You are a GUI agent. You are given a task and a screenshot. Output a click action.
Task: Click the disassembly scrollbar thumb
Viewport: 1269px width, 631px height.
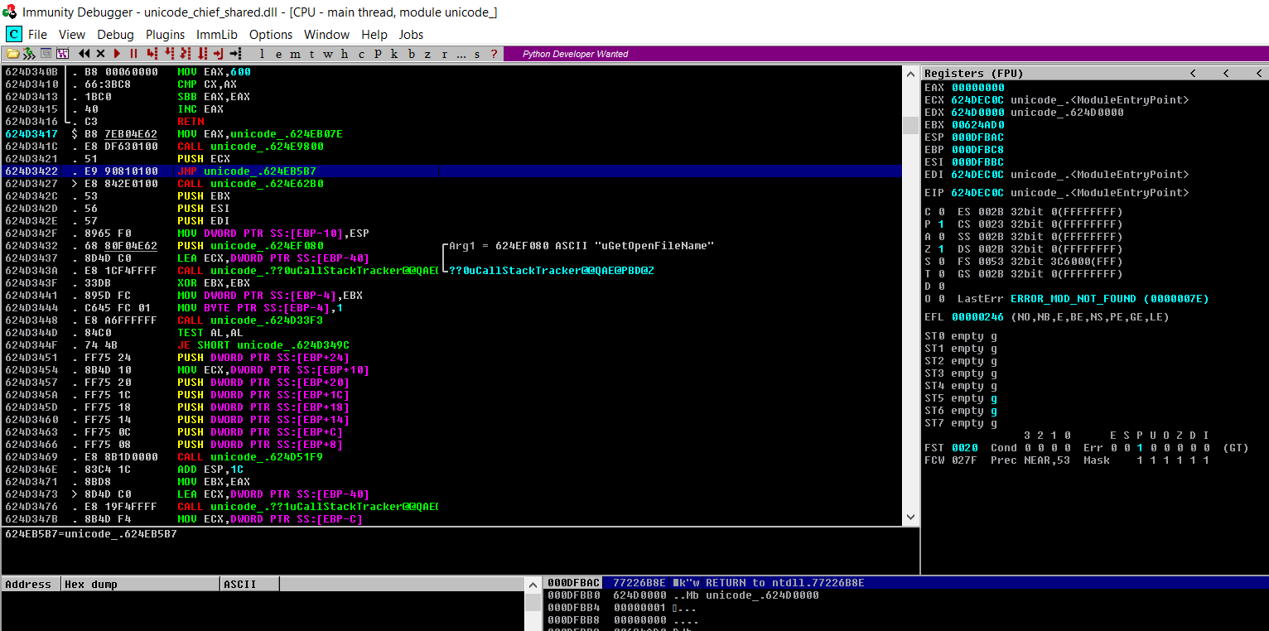click(910, 125)
